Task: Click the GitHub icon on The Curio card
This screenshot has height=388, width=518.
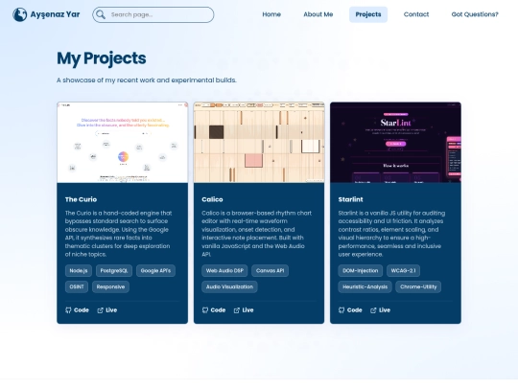Action: click(x=68, y=310)
